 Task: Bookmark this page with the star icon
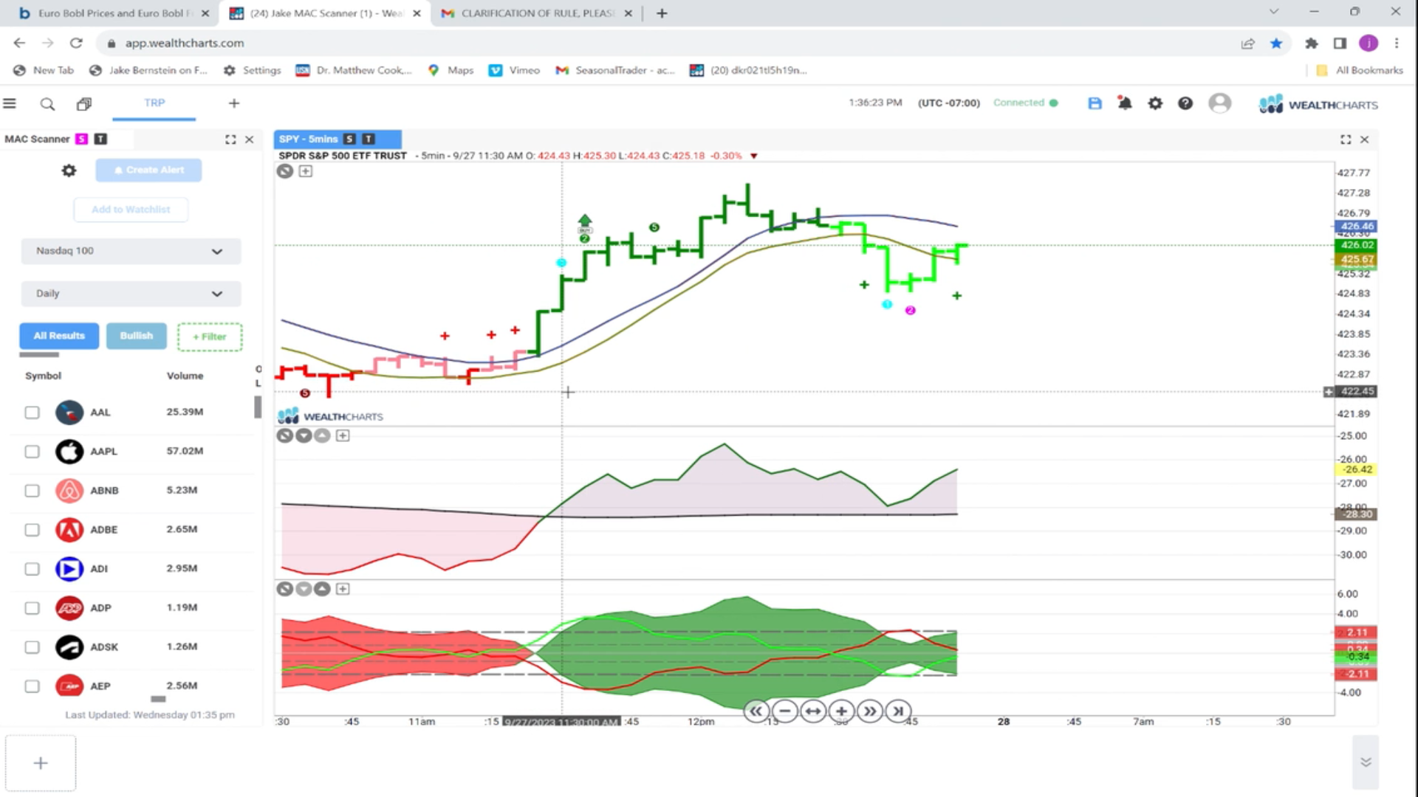coord(1276,43)
